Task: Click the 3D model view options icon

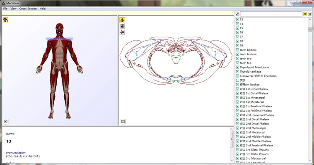Action: (6, 20)
